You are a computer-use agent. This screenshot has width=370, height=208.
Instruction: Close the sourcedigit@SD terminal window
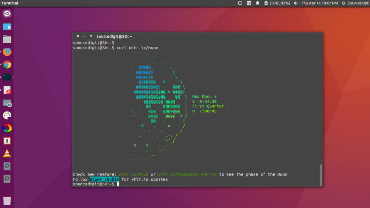pos(78,36)
